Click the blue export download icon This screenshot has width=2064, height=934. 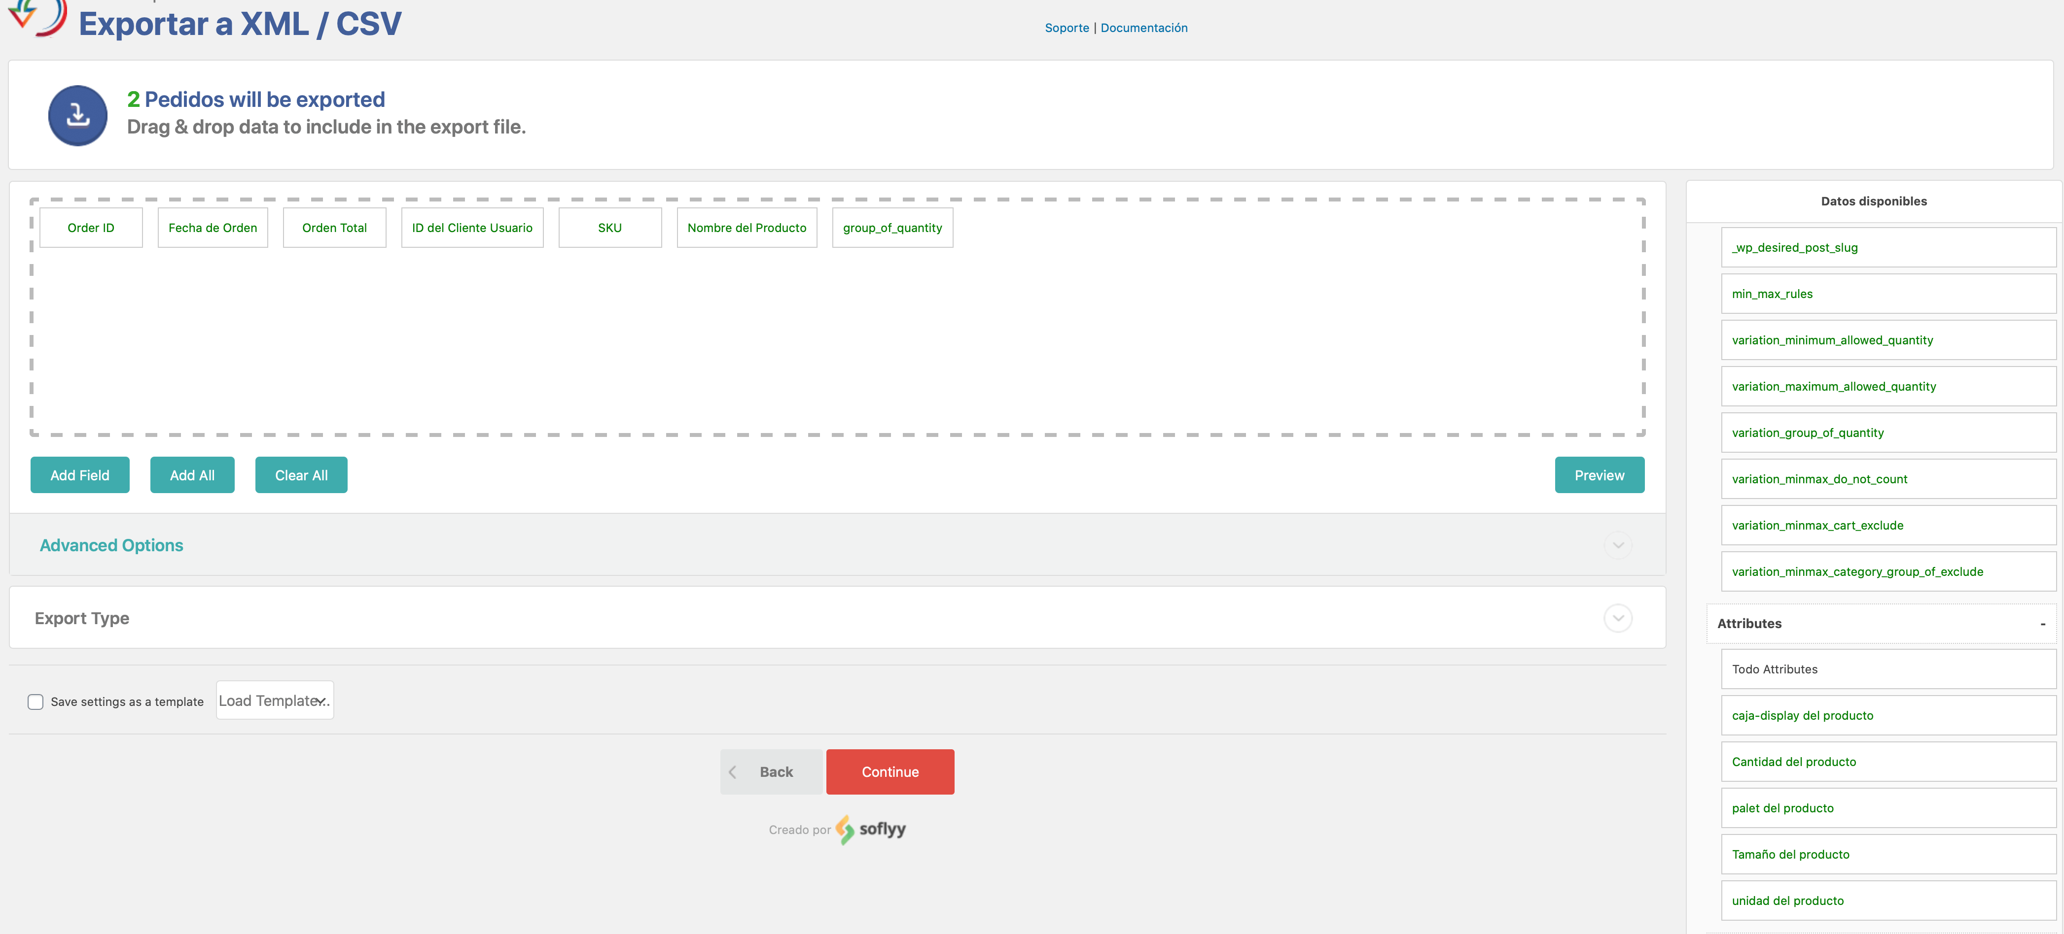tap(78, 115)
